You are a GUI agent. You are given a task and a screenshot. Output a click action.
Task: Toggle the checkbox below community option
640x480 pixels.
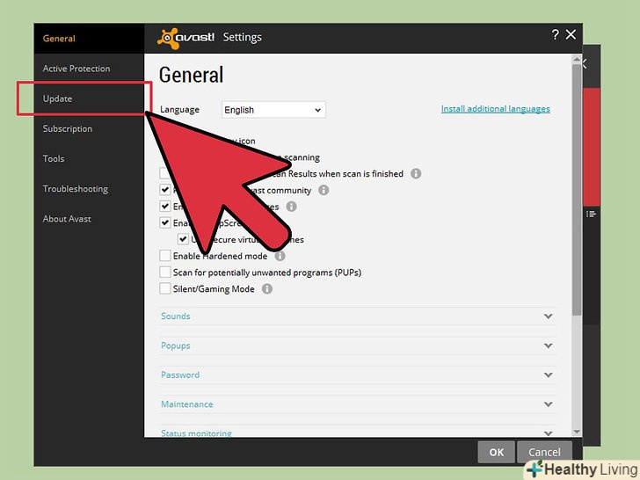click(165, 206)
